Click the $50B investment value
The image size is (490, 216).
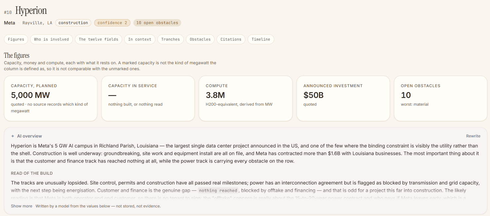[x=313, y=95]
